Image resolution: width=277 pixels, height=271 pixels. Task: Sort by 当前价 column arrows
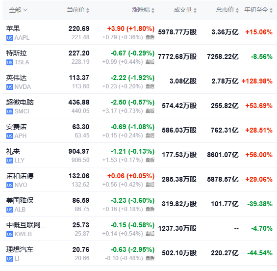tap(88, 10)
